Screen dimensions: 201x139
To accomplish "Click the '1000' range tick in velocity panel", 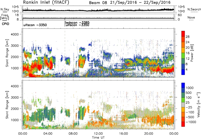I will pyautogui.click(x=15, y=120).
